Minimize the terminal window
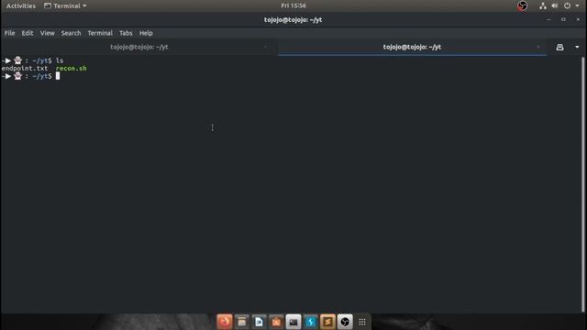 click(x=548, y=19)
